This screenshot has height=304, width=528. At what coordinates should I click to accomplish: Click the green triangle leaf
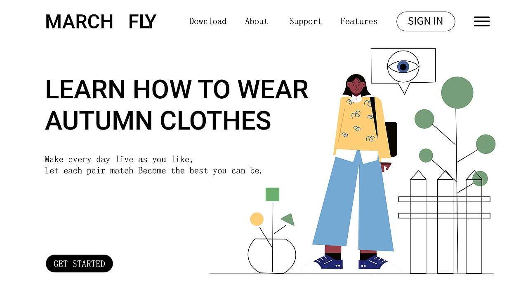point(288,219)
